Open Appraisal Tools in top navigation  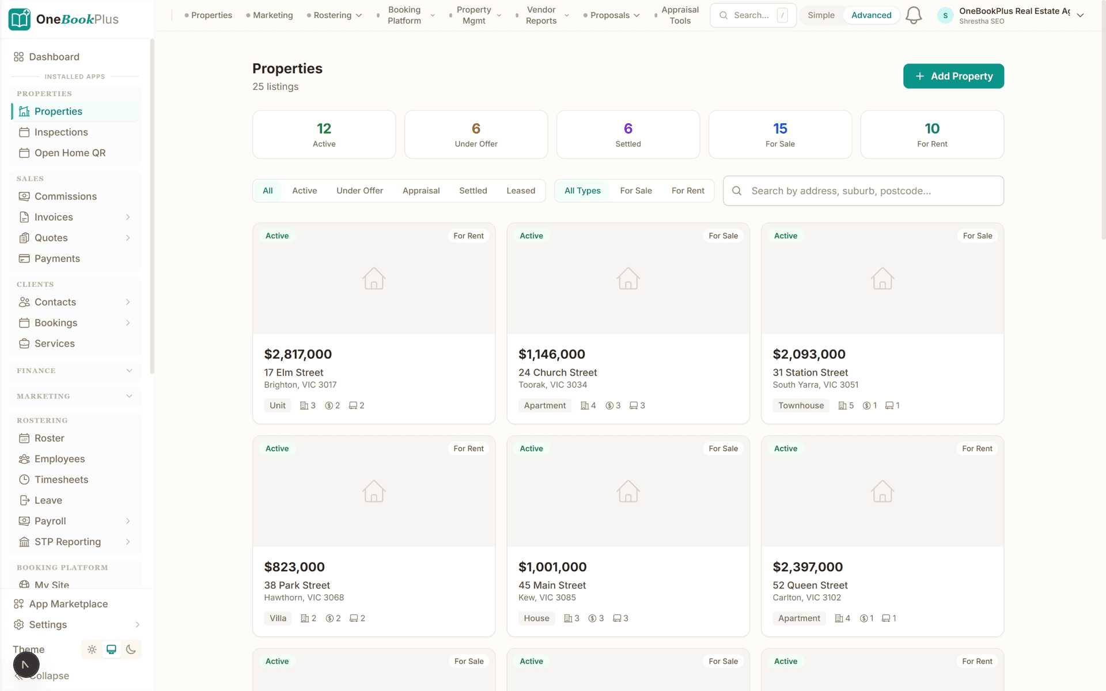point(677,16)
